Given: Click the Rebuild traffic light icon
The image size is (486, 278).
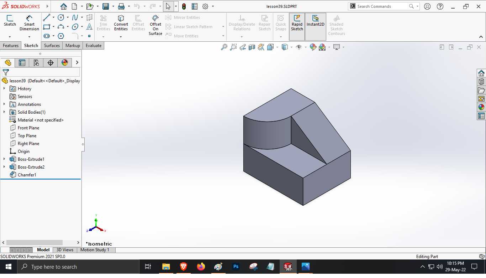Looking at the screenshot, I should pos(184,6).
